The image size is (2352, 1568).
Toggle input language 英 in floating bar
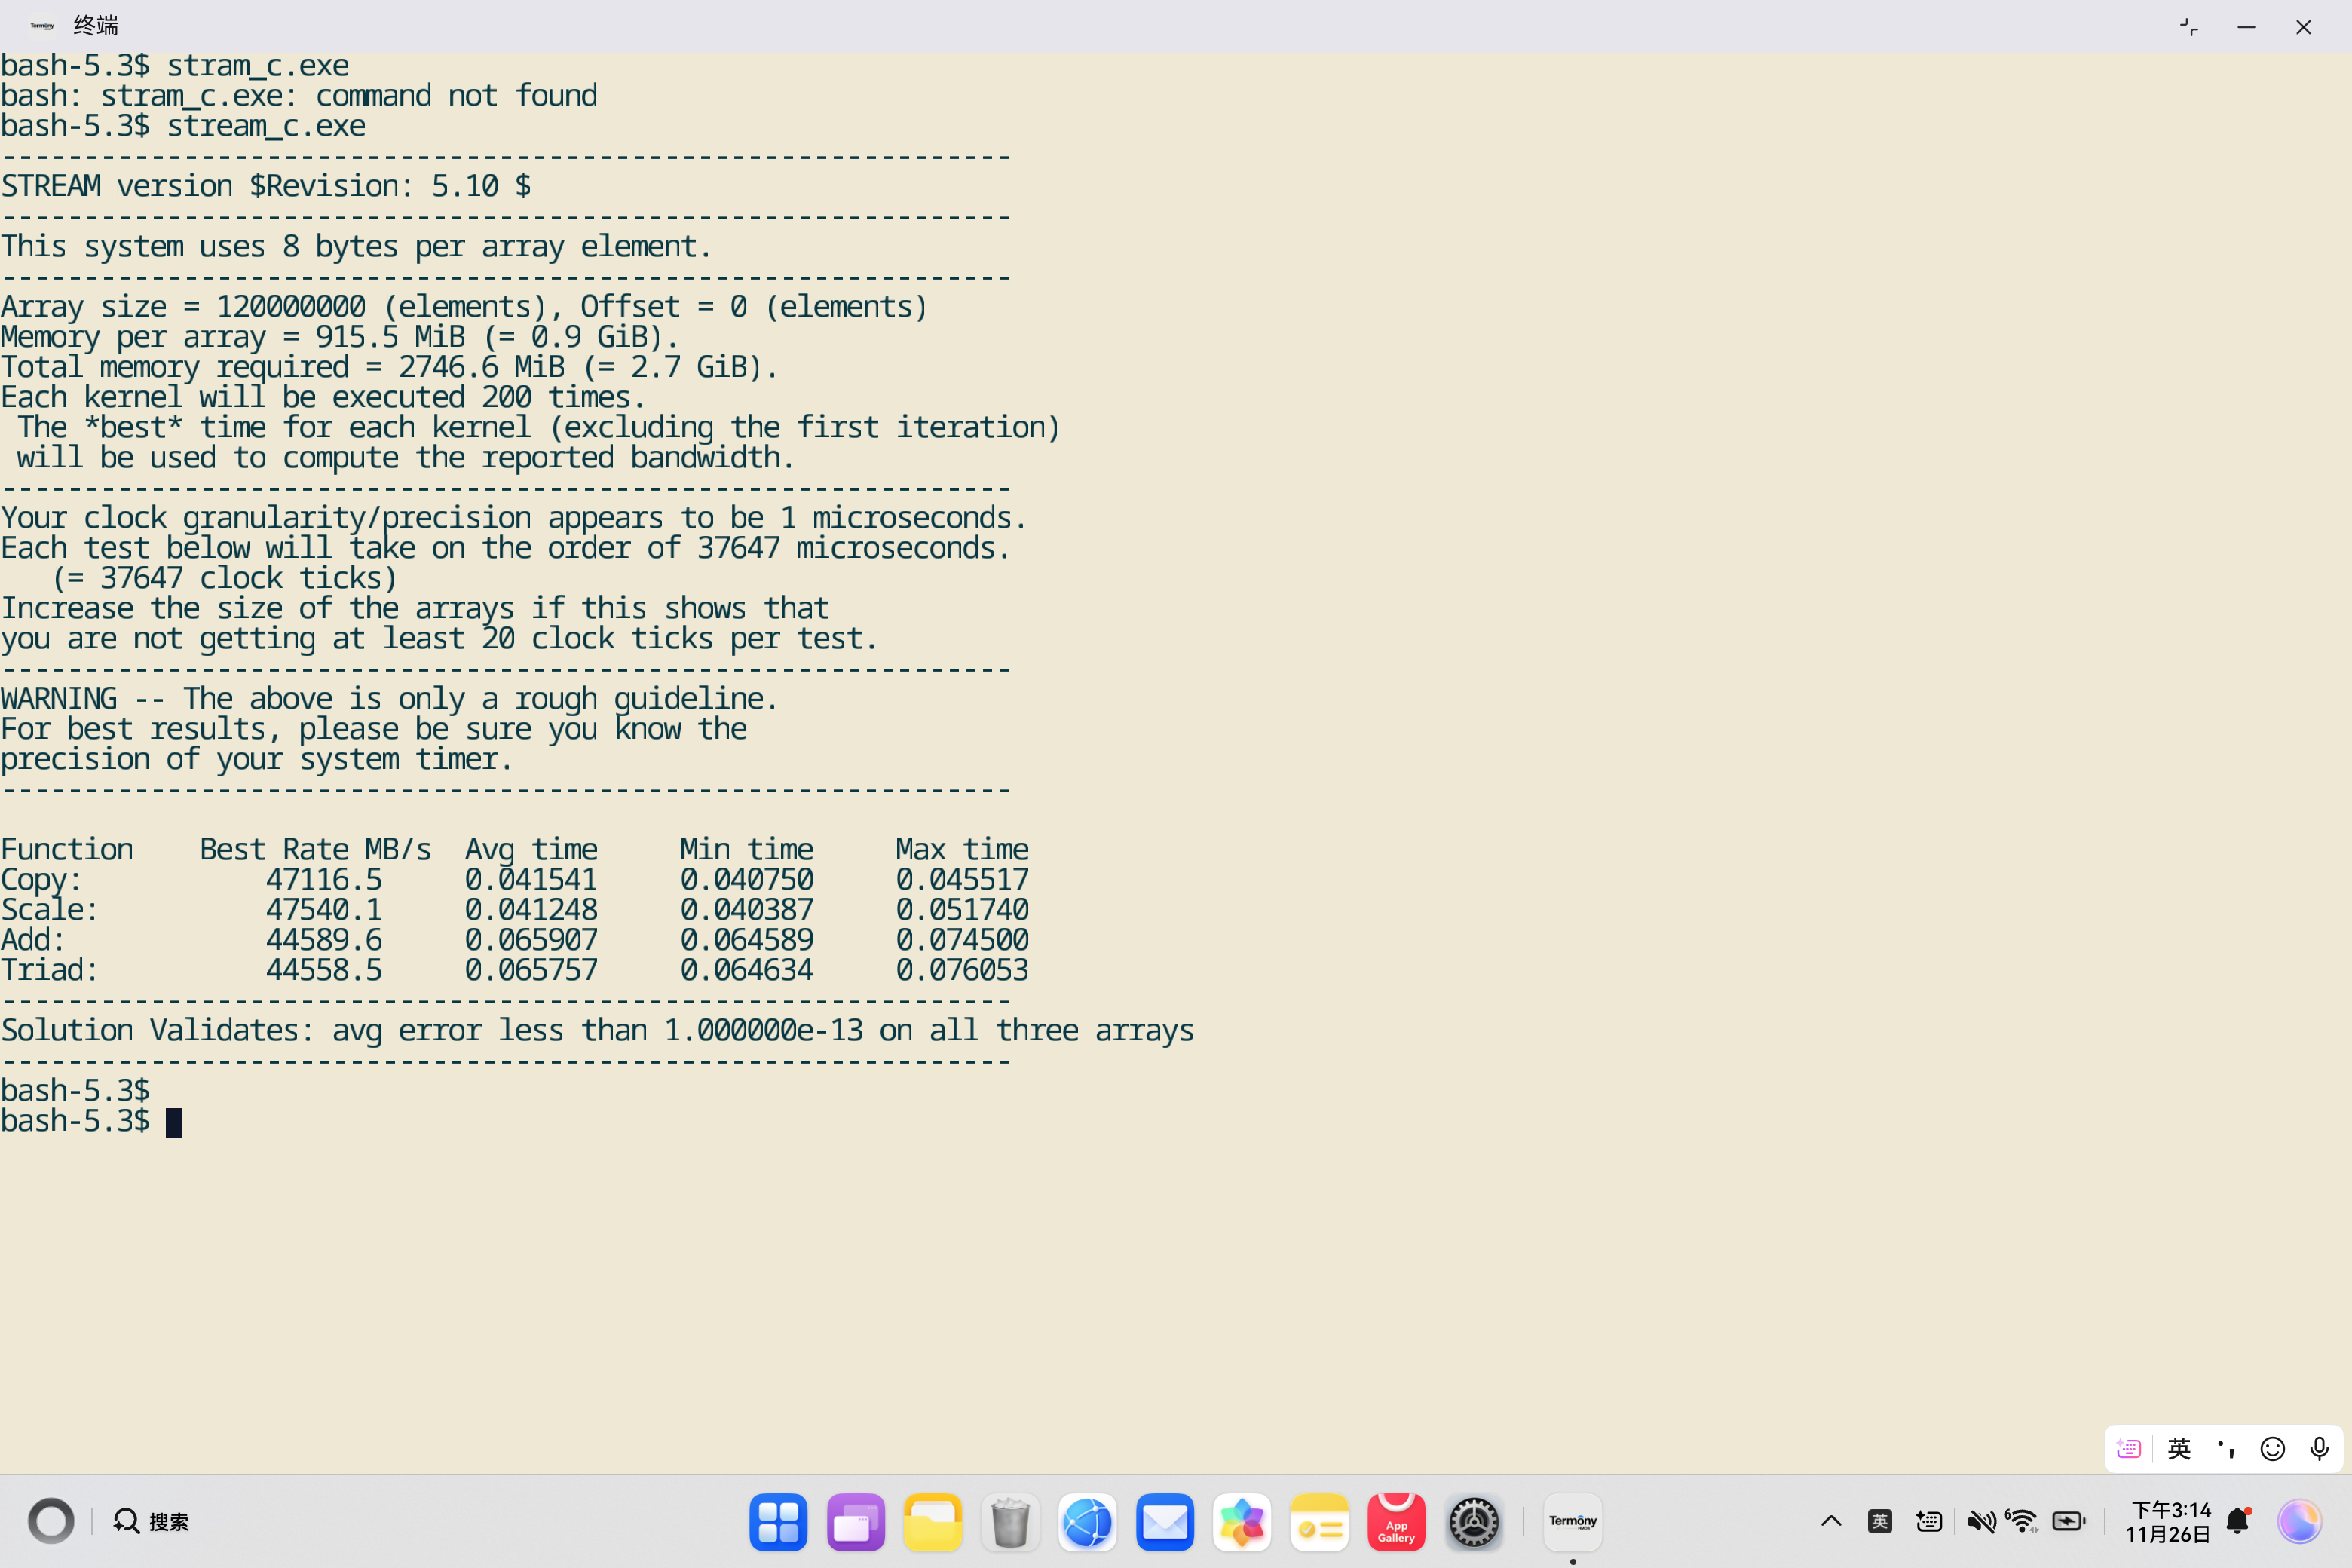coord(2179,1448)
